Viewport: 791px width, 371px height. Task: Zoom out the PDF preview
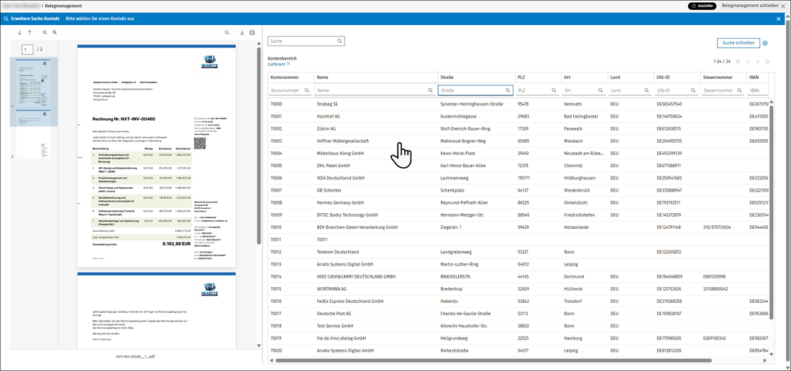point(45,32)
